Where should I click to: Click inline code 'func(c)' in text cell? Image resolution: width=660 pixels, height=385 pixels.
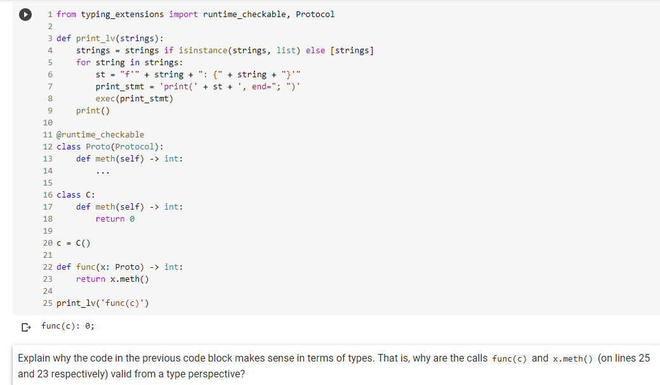pos(510,358)
